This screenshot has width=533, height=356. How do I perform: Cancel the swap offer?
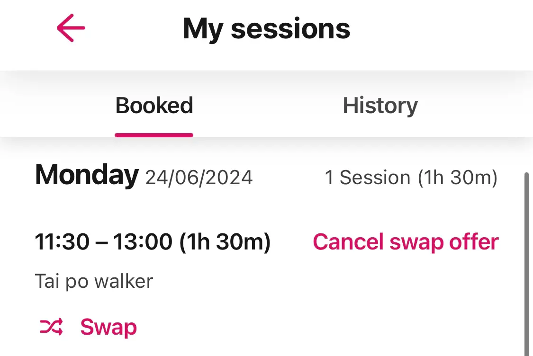pyautogui.click(x=406, y=242)
